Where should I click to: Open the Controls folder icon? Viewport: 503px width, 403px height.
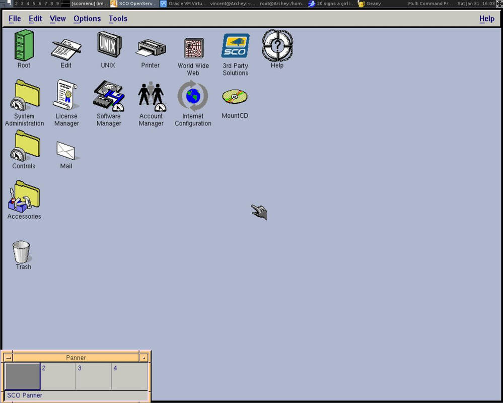pyautogui.click(x=25, y=146)
